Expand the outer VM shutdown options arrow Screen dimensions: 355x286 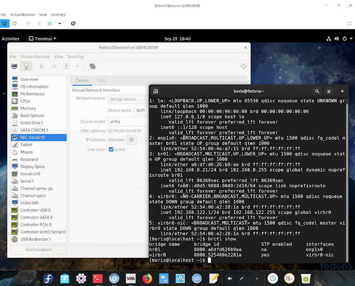coord(60,23)
